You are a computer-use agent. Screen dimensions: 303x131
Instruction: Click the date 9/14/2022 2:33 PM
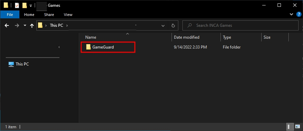point(190,47)
